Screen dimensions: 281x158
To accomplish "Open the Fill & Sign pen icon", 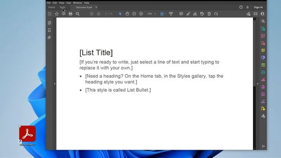I will (249, 14).
